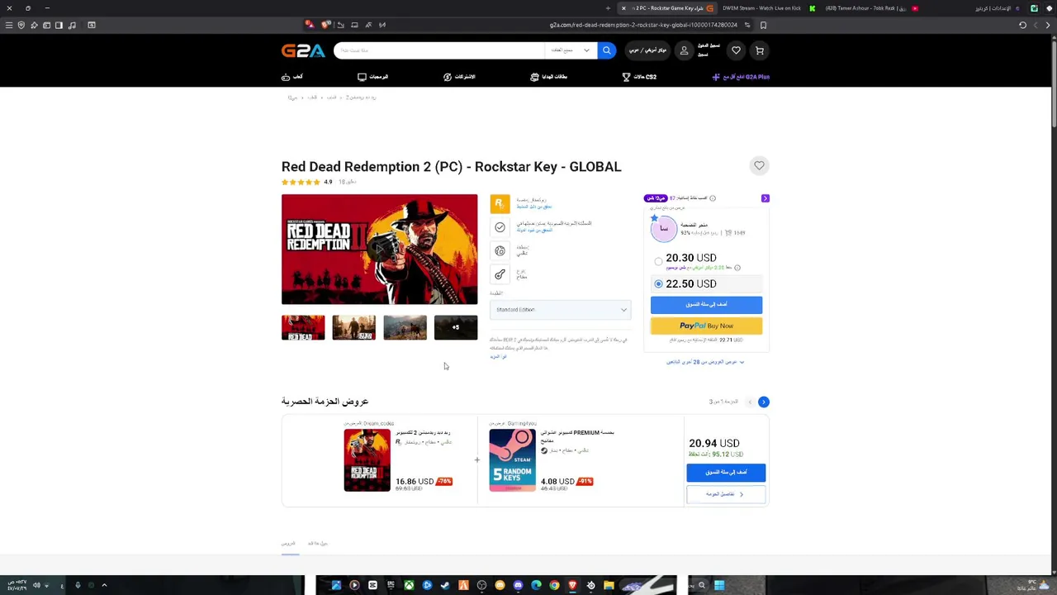Open the shopping cart icon
This screenshot has width=1057, height=595.
point(760,50)
